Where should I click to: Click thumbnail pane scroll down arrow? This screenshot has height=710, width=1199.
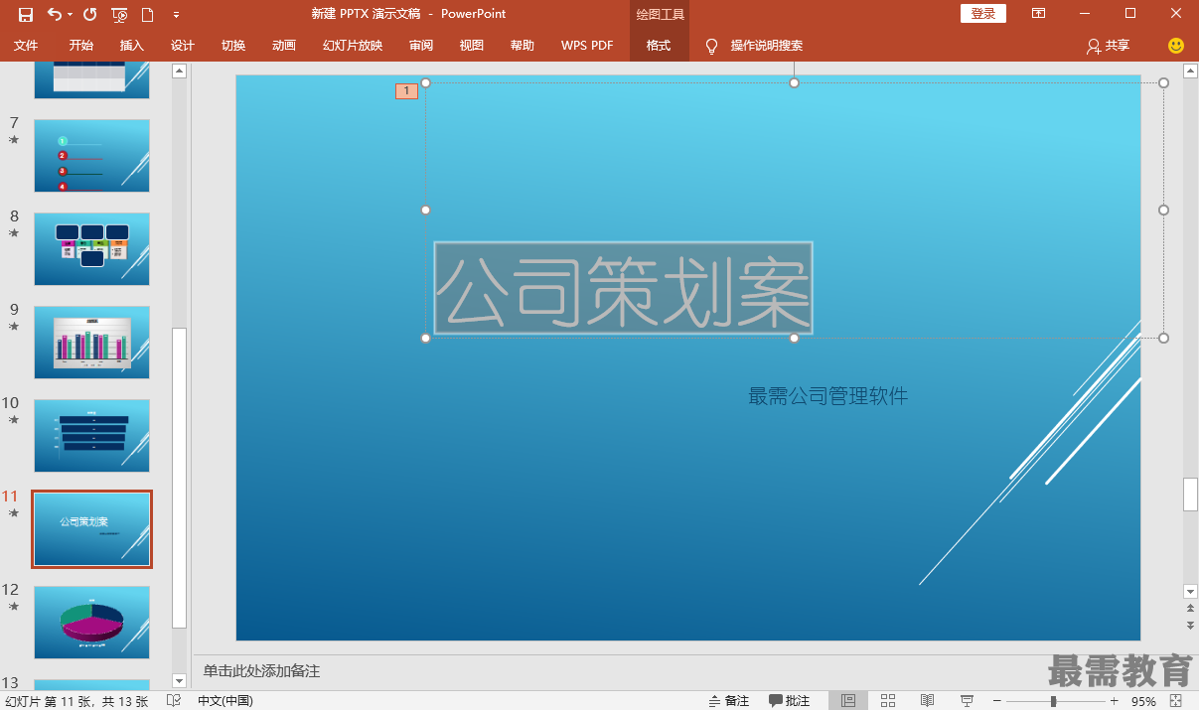point(180,681)
